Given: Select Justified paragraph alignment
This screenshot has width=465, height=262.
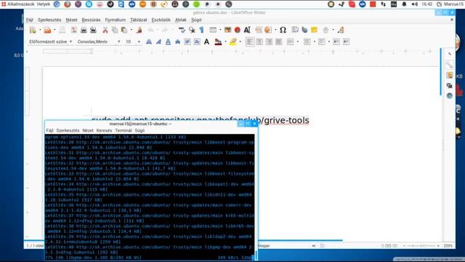Looking at the screenshot, I should 278,42.
